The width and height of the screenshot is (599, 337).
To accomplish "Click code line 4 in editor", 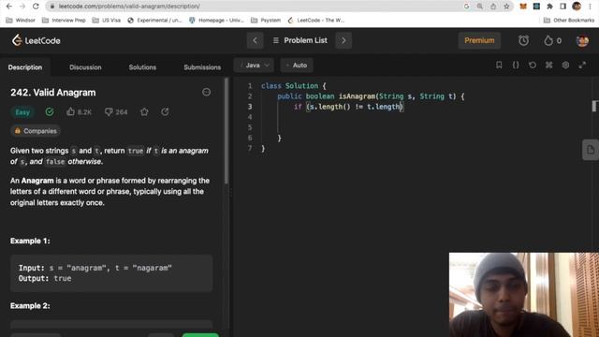I will (416, 117).
